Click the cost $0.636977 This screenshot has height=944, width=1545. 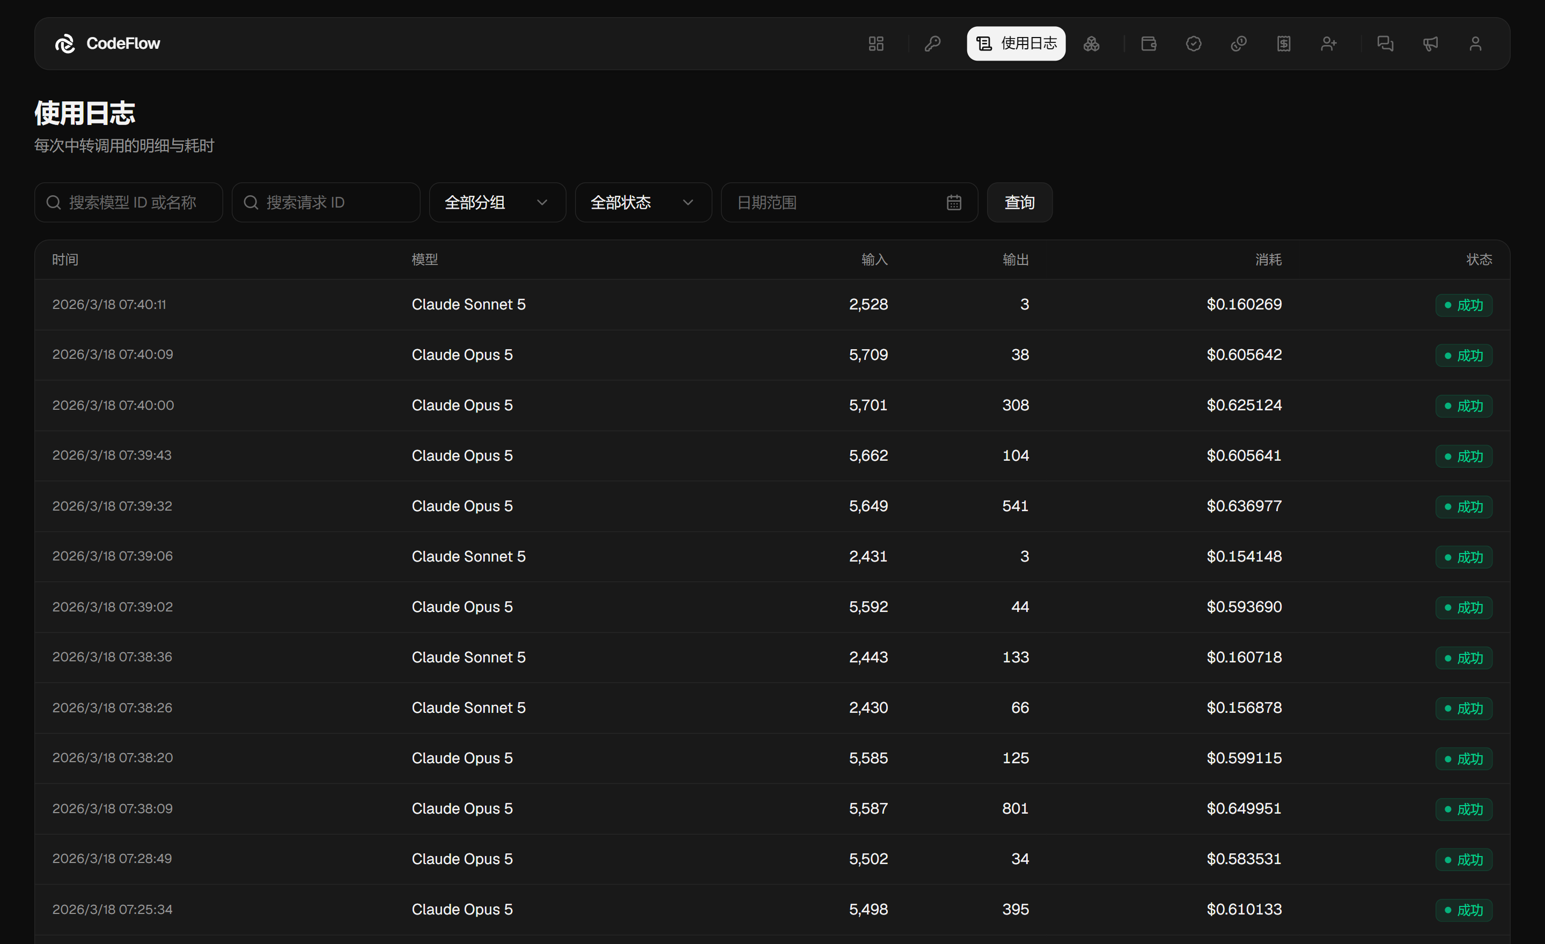click(1244, 506)
